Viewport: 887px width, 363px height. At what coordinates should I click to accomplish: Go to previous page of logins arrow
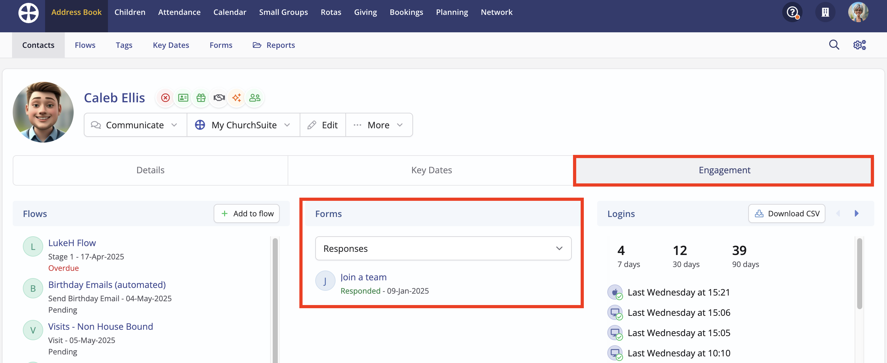click(838, 213)
